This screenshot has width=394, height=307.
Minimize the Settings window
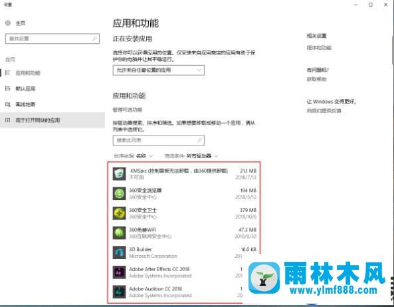pyautogui.click(x=355, y=5)
